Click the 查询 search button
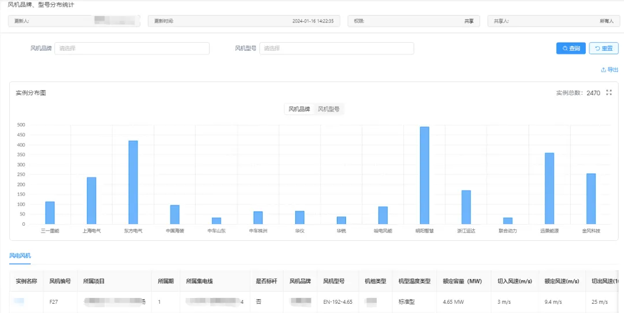The height and width of the screenshot is (313, 624). (x=571, y=48)
